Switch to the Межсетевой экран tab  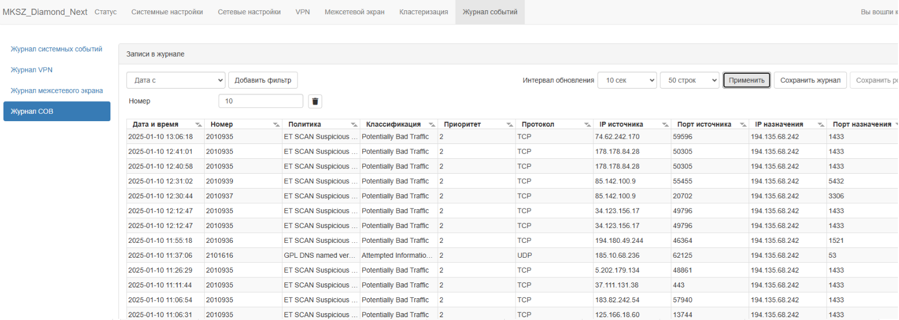(355, 12)
